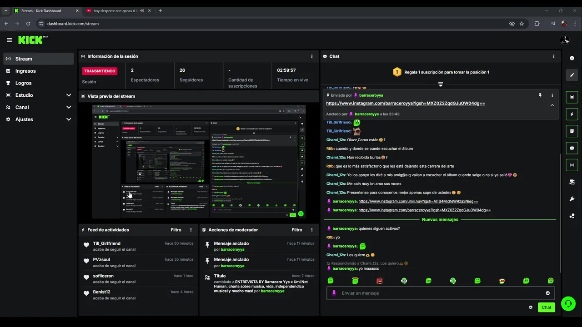The image size is (582, 327).
Task: Open chat settings gear icon
Action: point(531,307)
